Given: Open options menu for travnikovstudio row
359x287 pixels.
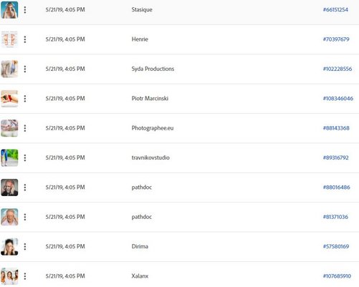Looking at the screenshot, I should (25, 157).
